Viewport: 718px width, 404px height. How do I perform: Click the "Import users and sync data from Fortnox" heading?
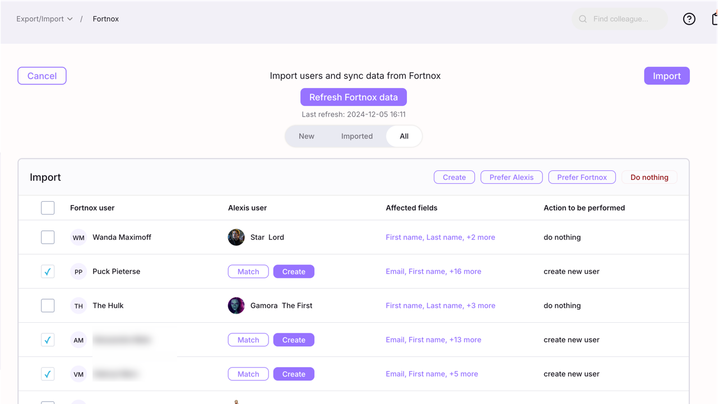click(x=355, y=76)
